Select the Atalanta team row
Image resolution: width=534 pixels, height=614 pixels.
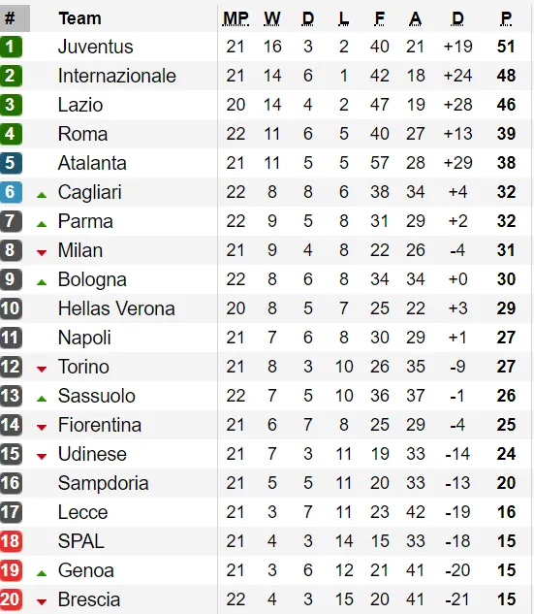(266, 163)
